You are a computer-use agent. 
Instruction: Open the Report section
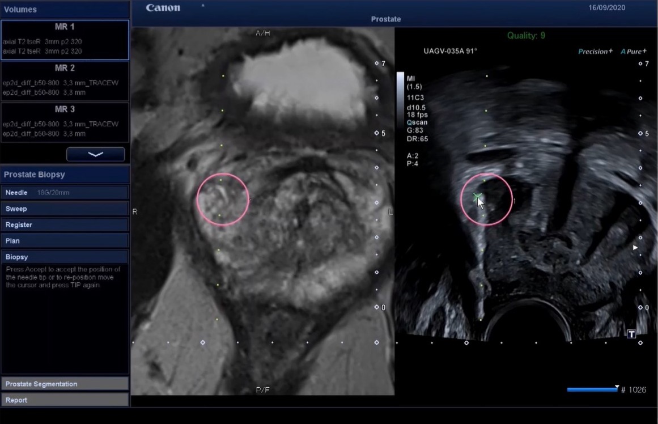pyautogui.click(x=65, y=400)
